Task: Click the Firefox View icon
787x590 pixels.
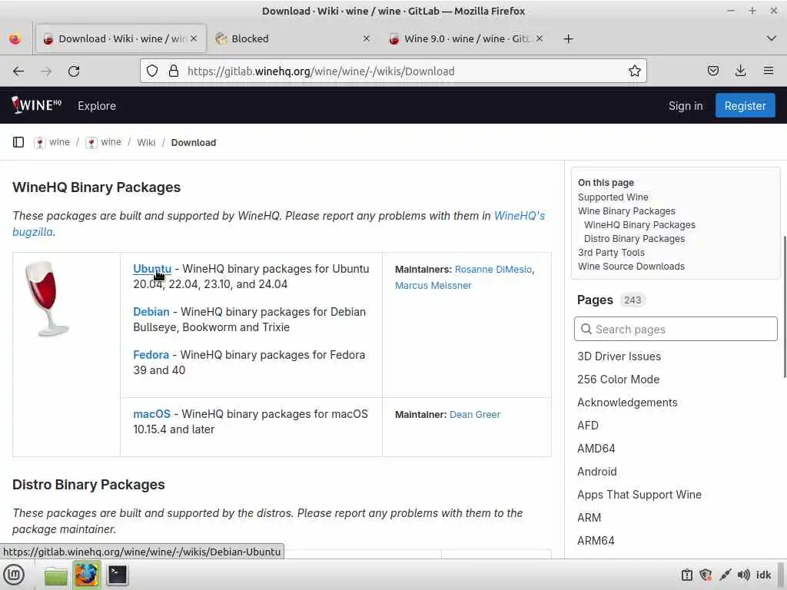Action: pyautogui.click(x=15, y=38)
